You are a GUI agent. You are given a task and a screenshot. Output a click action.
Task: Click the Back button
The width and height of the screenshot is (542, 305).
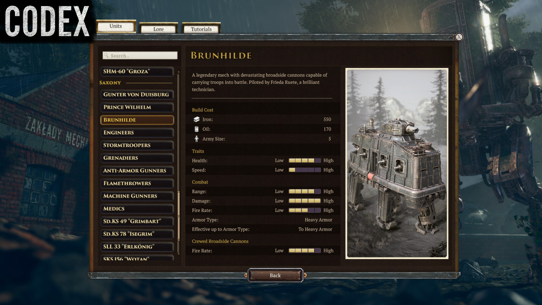click(x=275, y=275)
